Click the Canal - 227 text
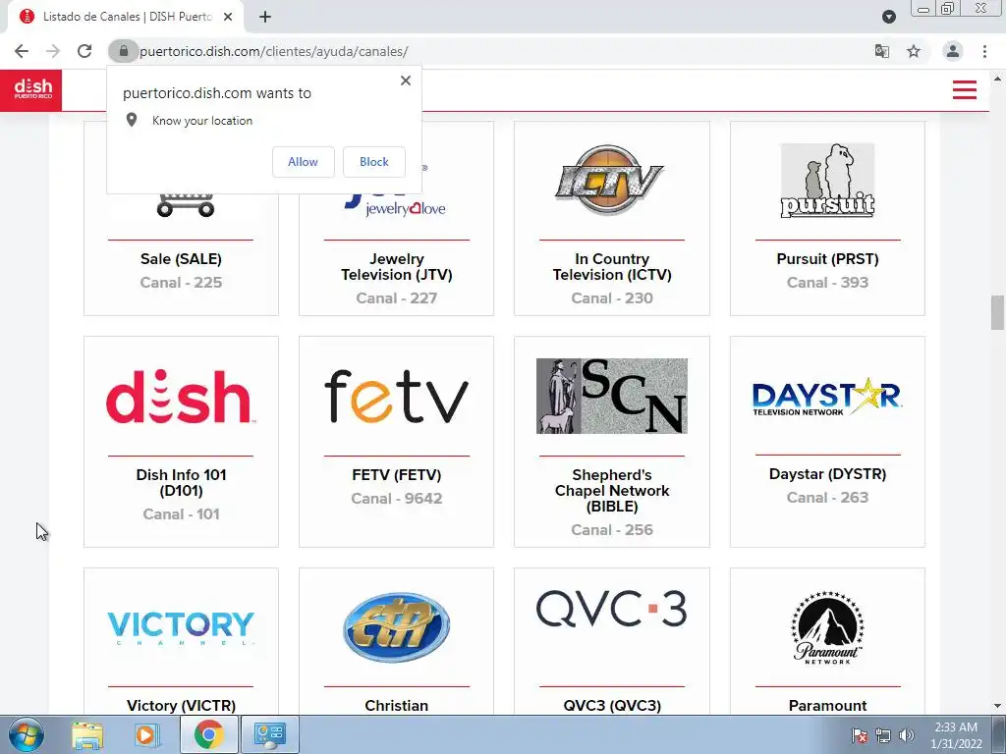The image size is (1006, 754). pyautogui.click(x=397, y=298)
